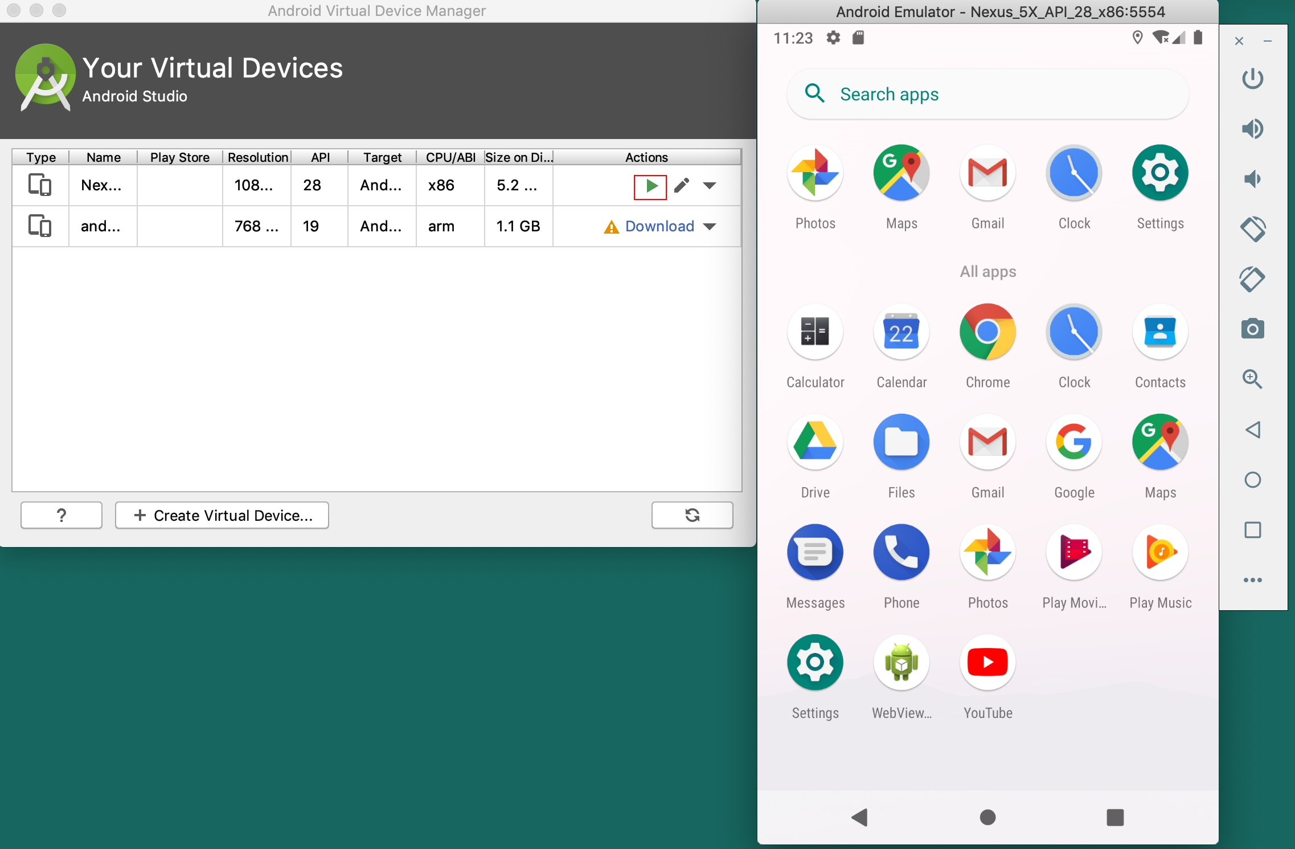Click the settings gear in Android status bar
The image size is (1295, 849).
(834, 38)
